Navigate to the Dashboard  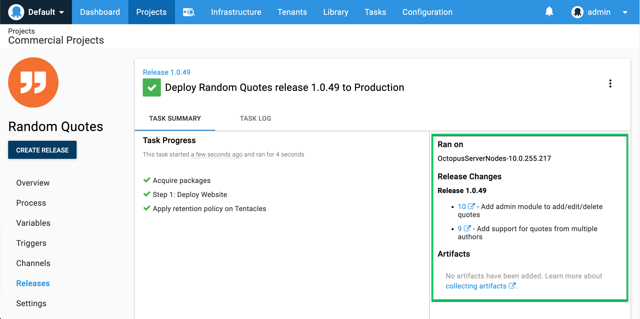[x=100, y=12]
